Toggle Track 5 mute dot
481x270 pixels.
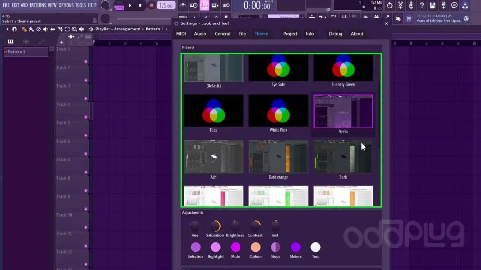pos(86,135)
